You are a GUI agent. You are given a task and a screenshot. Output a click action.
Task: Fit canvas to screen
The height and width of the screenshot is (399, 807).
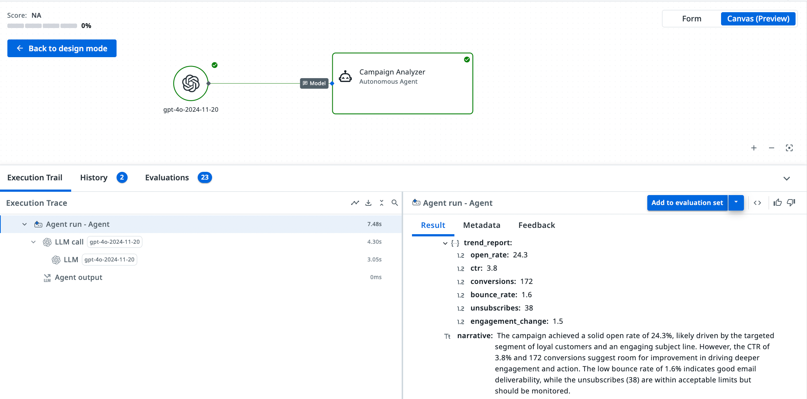(x=789, y=148)
